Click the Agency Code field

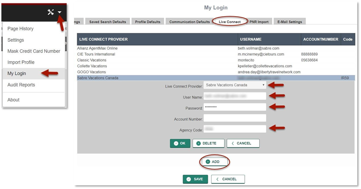click(x=235, y=129)
